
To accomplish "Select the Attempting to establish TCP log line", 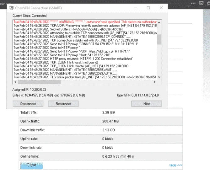I will [x=85, y=33].
